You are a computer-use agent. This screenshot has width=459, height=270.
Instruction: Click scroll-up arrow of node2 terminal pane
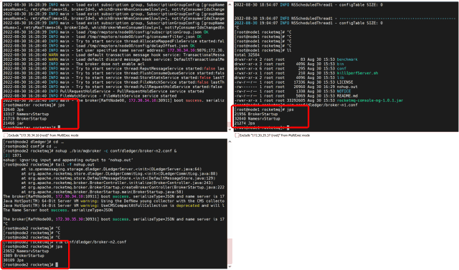point(229,142)
